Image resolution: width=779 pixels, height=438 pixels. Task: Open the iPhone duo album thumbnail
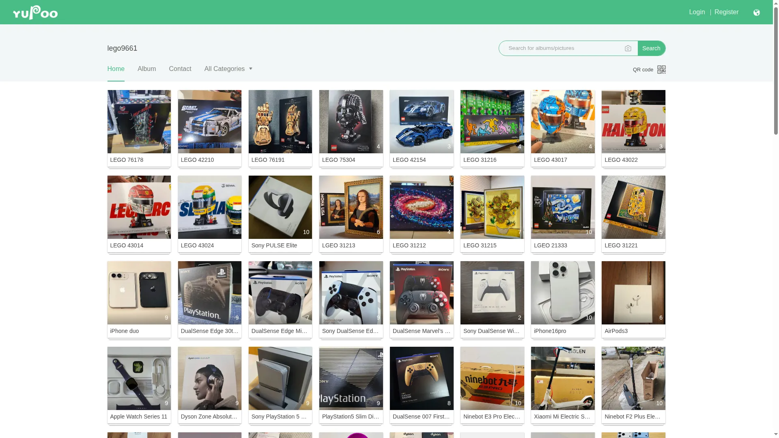point(139,293)
